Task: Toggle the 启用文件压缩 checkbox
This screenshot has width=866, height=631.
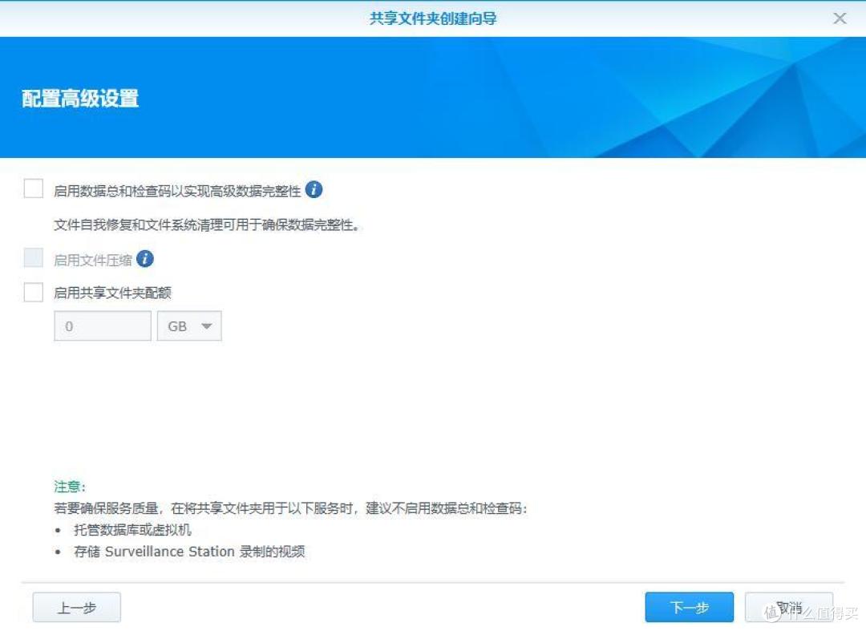Action: point(33,257)
